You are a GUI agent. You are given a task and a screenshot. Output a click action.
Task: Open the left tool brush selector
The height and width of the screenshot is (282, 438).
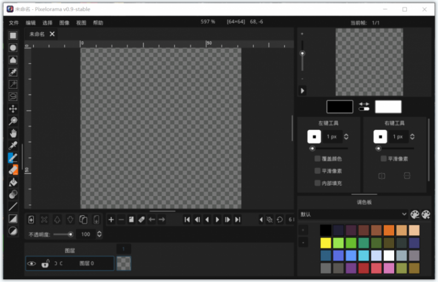point(314,137)
